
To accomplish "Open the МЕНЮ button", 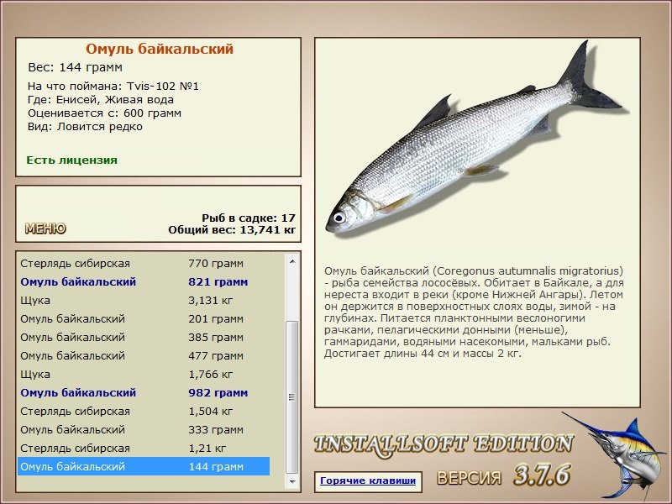I will (x=45, y=228).
